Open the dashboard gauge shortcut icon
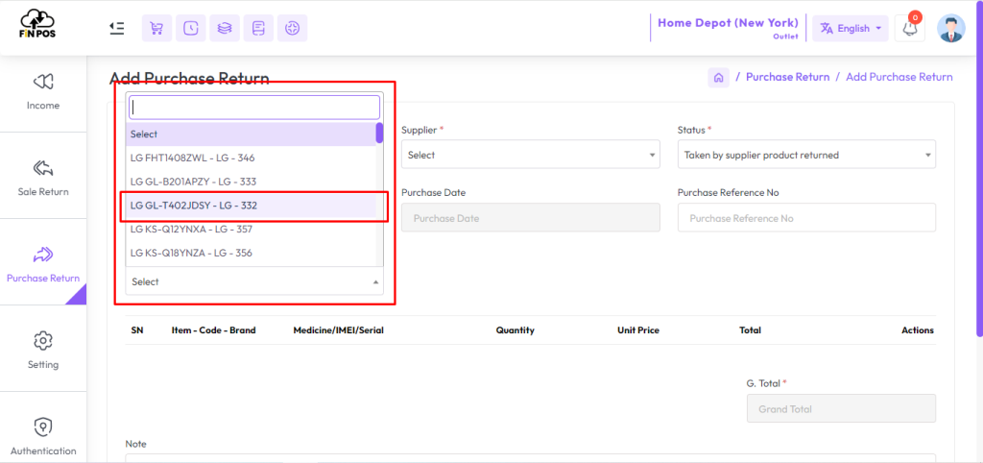 pyautogui.click(x=292, y=28)
